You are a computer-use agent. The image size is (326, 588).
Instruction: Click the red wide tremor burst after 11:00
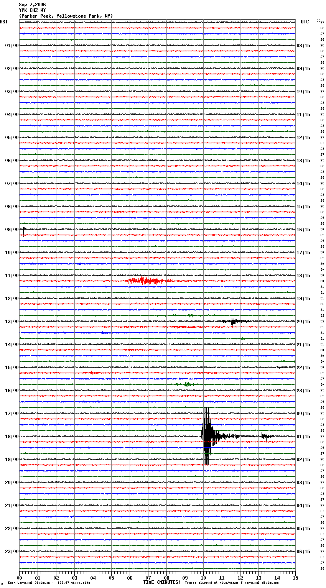click(x=148, y=281)
